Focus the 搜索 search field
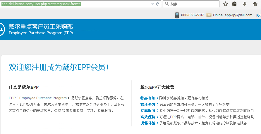 click(x=191, y=4)
